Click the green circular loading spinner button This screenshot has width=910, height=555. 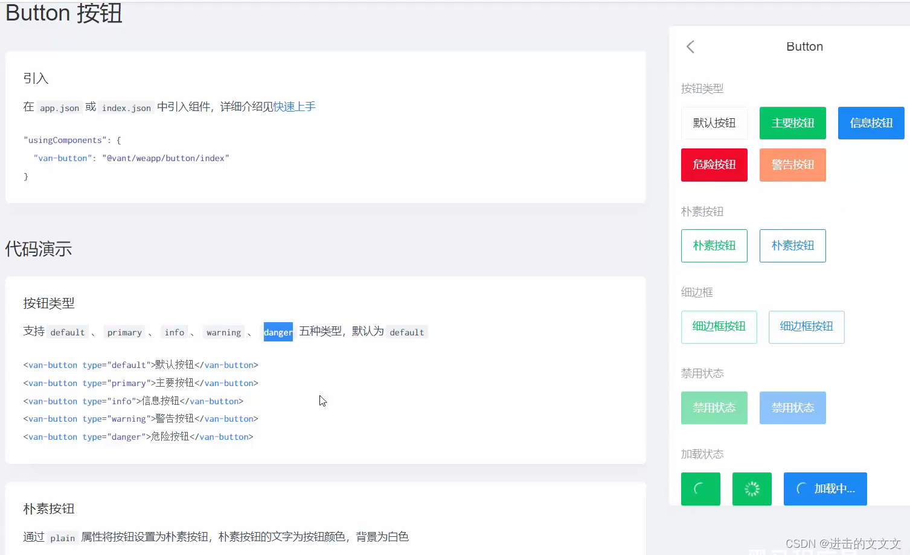(x=700, y=489)
